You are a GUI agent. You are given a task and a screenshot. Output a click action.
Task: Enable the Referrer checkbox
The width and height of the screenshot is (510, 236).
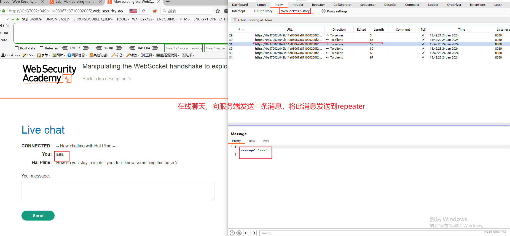coord(42,48)
